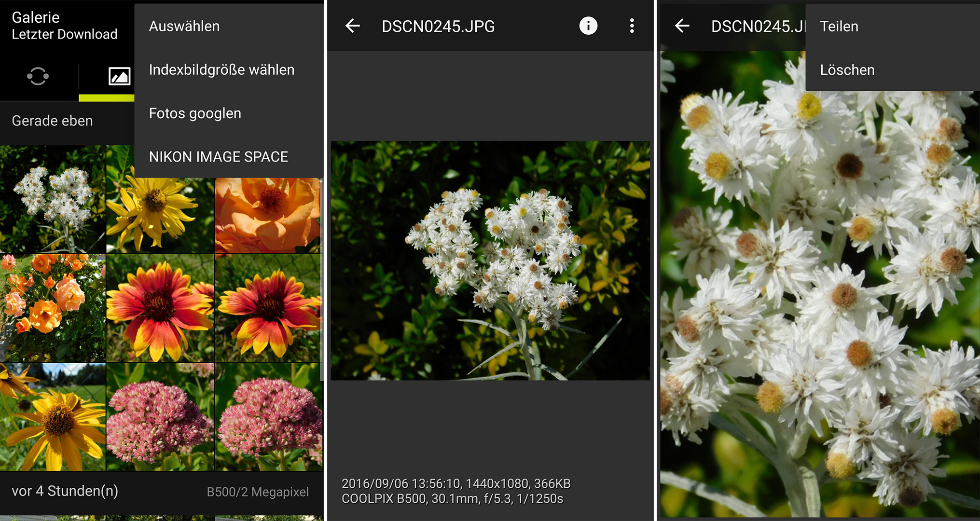
Task: Select Indexbildgröße wählen option
Action: pos(221,70)
